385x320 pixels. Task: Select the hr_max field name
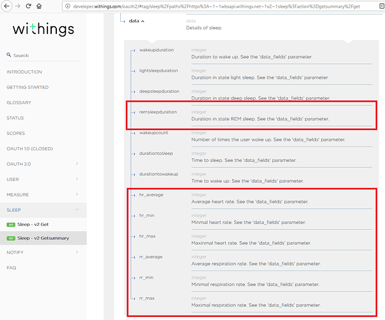pyautogui.click(x=147, y=236)
